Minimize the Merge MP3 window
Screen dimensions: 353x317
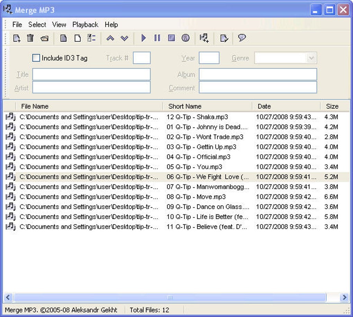[x=315, y=10]
